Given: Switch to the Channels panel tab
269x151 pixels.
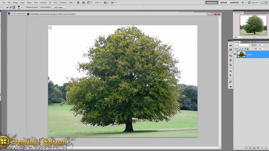Looking at the screenshot, I should [245, 42].
